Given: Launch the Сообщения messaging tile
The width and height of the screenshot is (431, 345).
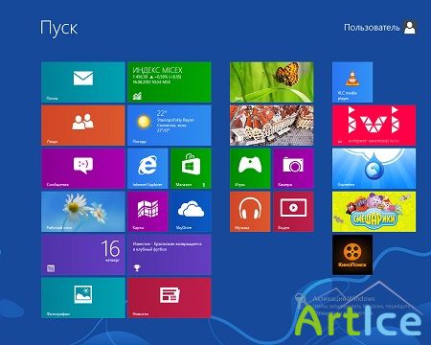Looking at the screenshot, I should tap(83, 169).
